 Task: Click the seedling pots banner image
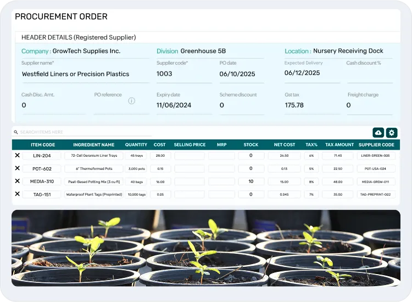pos(206,248)
